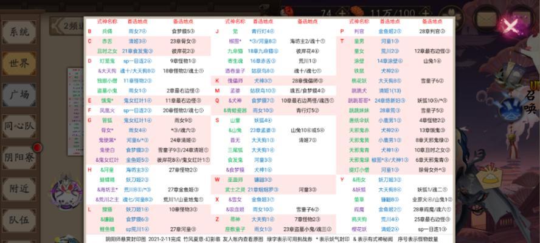540x243 pixels.
Task: Open the 队伍 chat tab
Action: point(19,220)
